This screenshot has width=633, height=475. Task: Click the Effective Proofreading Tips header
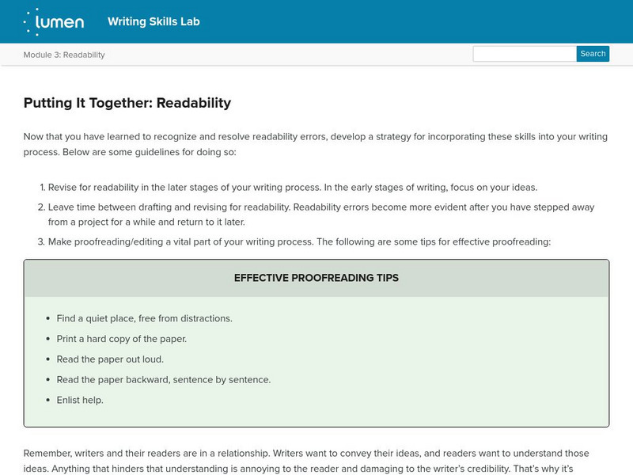pyautogui.click(x=316, y=278)
